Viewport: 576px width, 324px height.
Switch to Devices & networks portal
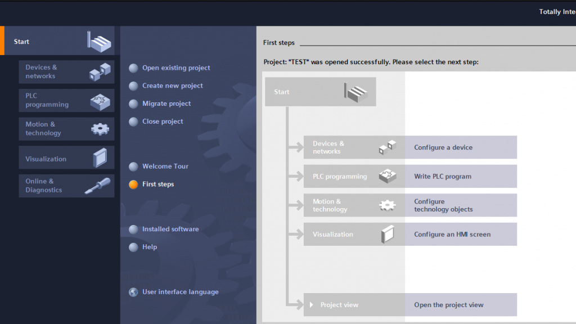point(66,72)
